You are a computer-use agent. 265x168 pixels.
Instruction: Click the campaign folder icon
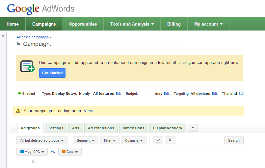[18, 44]
